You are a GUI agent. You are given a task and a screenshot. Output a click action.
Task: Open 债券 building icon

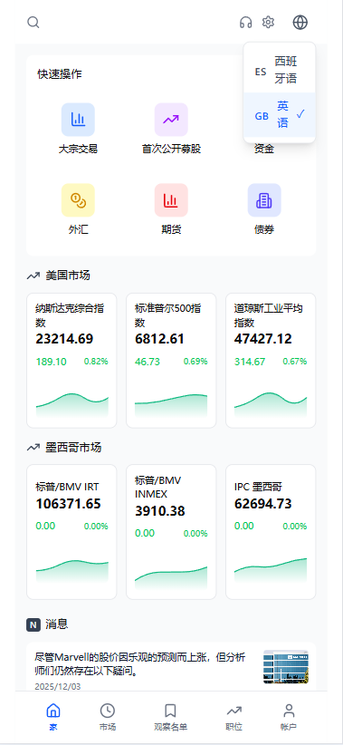[x=264, y=200]
